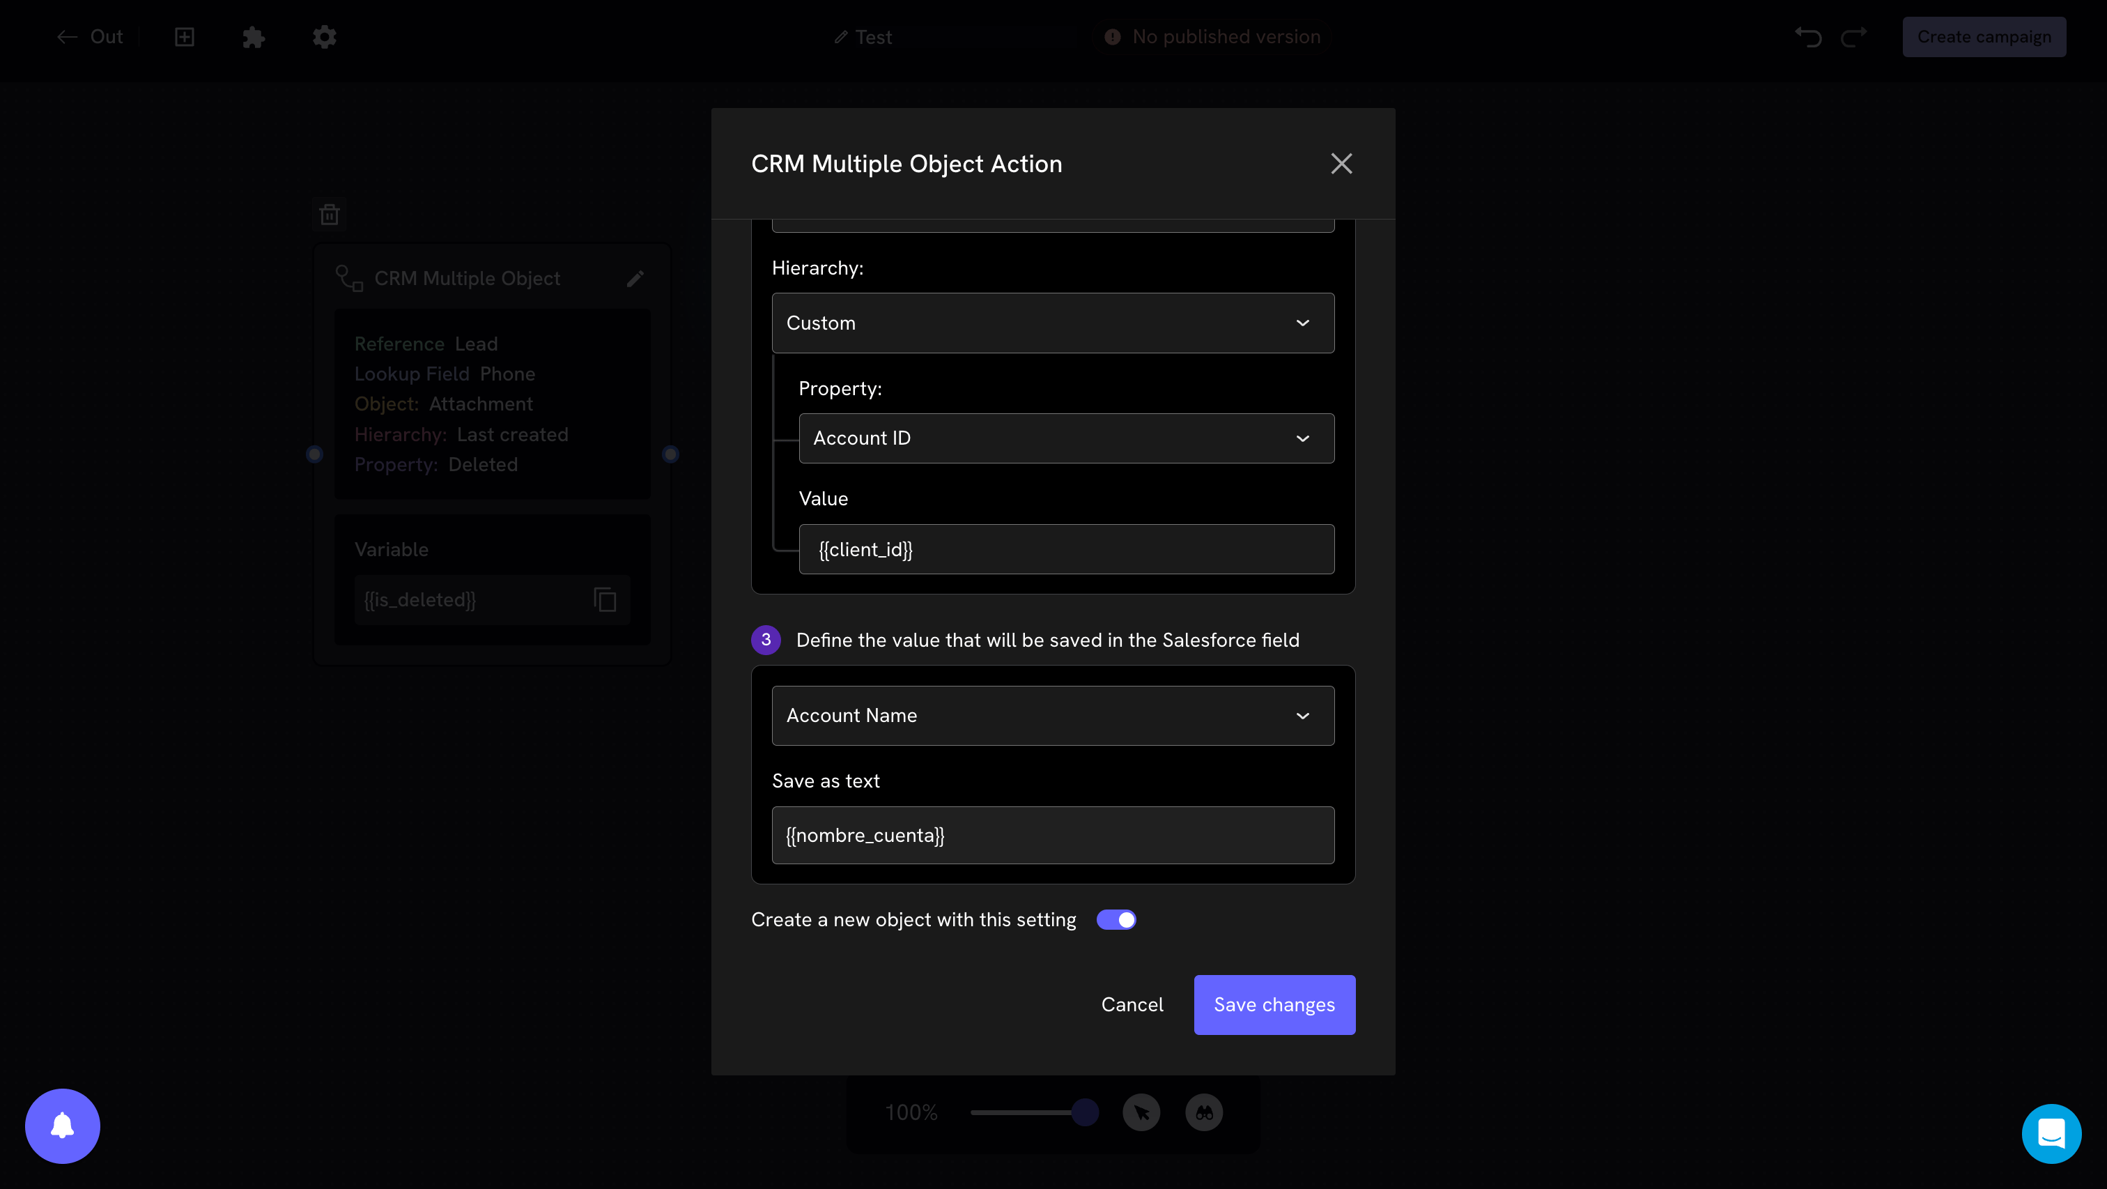Undo the last action
This screenshot has width=2107, height=1189.
1807,37
